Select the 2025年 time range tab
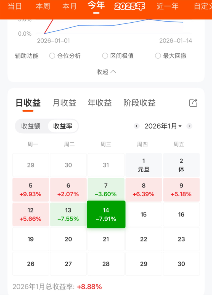 coord(129,6)
